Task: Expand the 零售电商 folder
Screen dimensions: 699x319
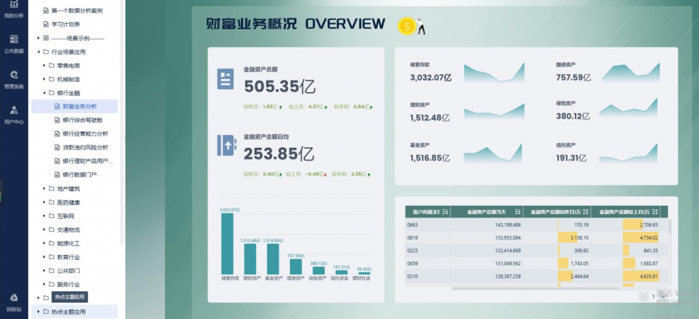Action: (x=44, y=65)
